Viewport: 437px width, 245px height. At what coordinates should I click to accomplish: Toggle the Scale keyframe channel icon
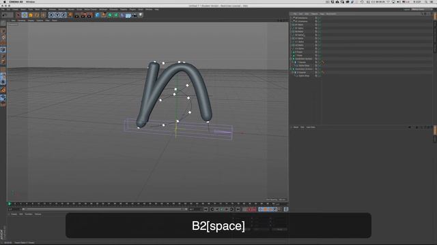click(266, 210)
